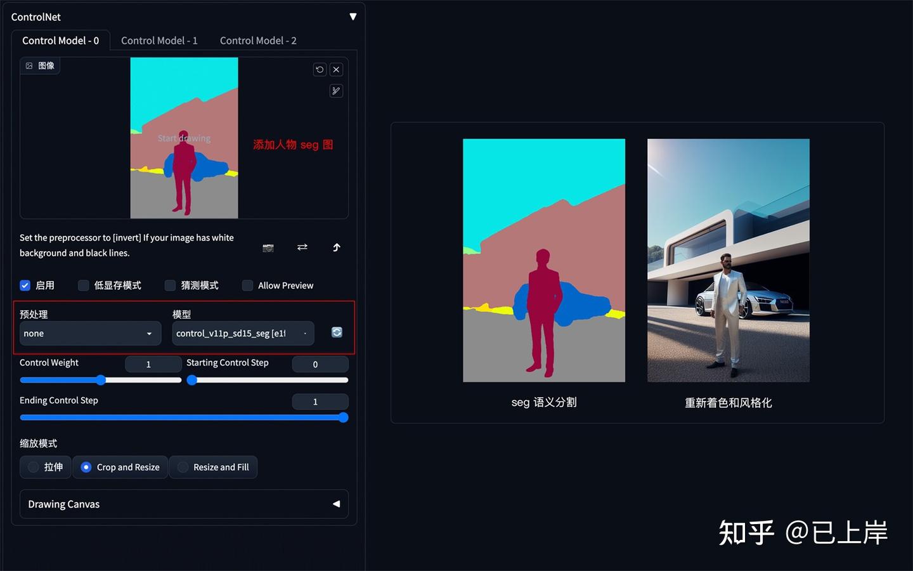Enable the 低显存模式 checkbox
The width and height of the screenshot is (913, 571).
pyautogui.click(x=83, y=285)
